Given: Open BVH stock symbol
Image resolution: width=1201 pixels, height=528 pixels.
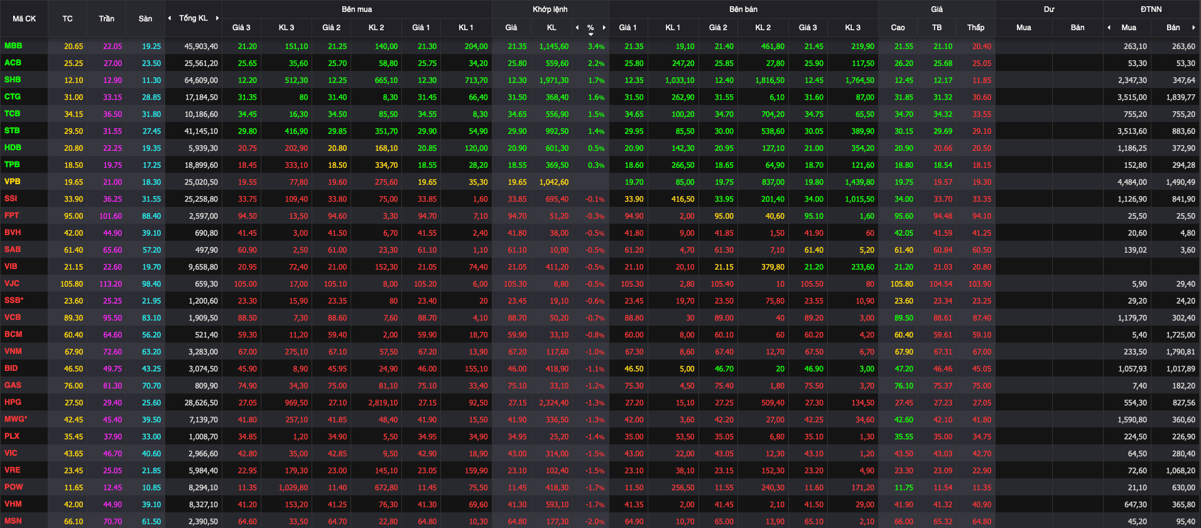Looking at the screenshot, I should [13, 233].
